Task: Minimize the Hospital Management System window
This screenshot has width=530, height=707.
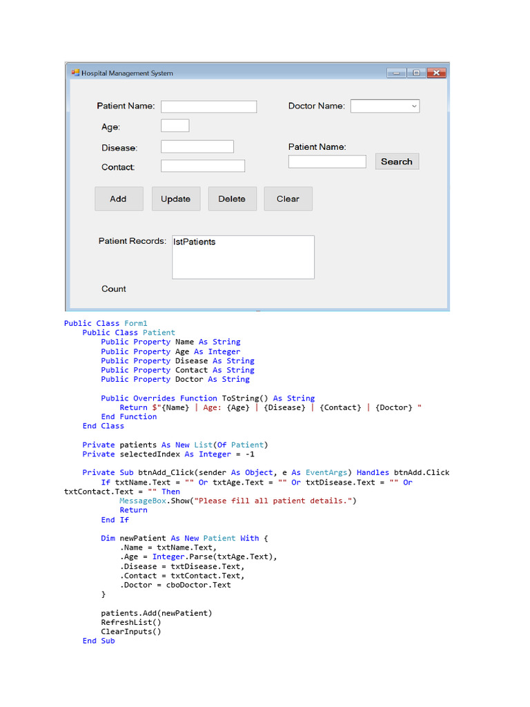Action: pyautogui.click(x=396, y=72)
